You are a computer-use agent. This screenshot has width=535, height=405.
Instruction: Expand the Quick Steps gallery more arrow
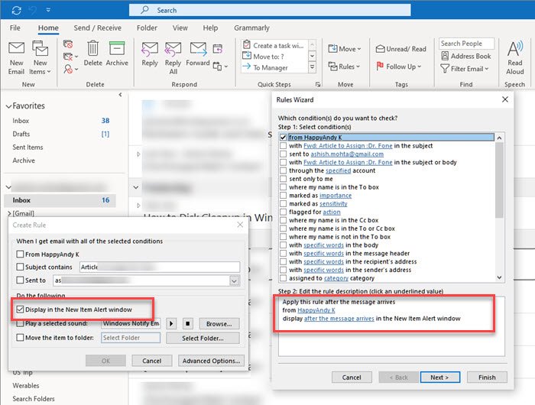click(312, 67)
